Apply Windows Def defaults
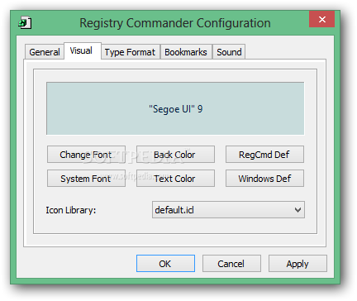357x301 pixels. click(264, 179)
